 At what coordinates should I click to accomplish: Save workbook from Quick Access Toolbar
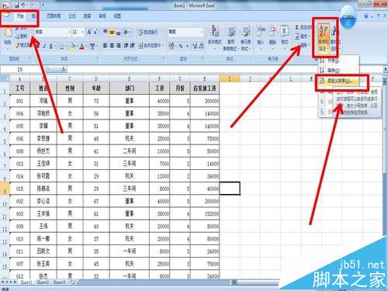17,5
